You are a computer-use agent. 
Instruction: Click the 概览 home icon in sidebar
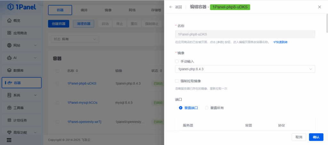[x=9, y=20]
